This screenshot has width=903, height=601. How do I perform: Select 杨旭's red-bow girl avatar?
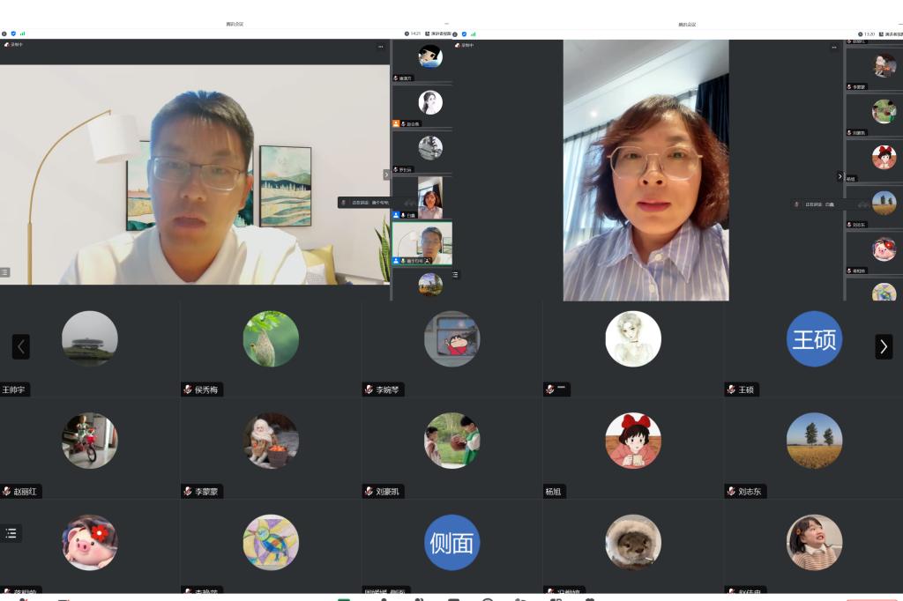632,441
